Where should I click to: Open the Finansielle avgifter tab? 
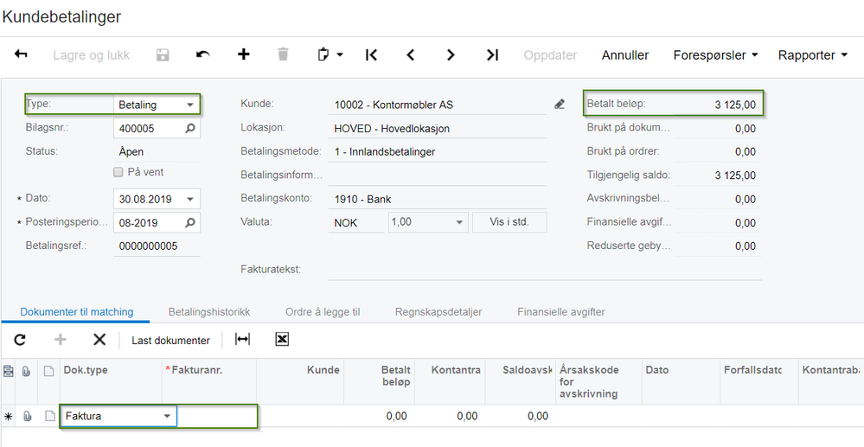point(561,312)
